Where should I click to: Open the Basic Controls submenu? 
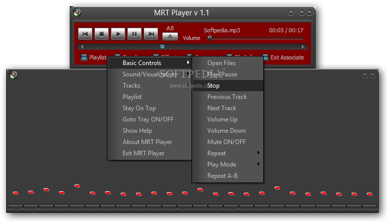tap(149, 63)
